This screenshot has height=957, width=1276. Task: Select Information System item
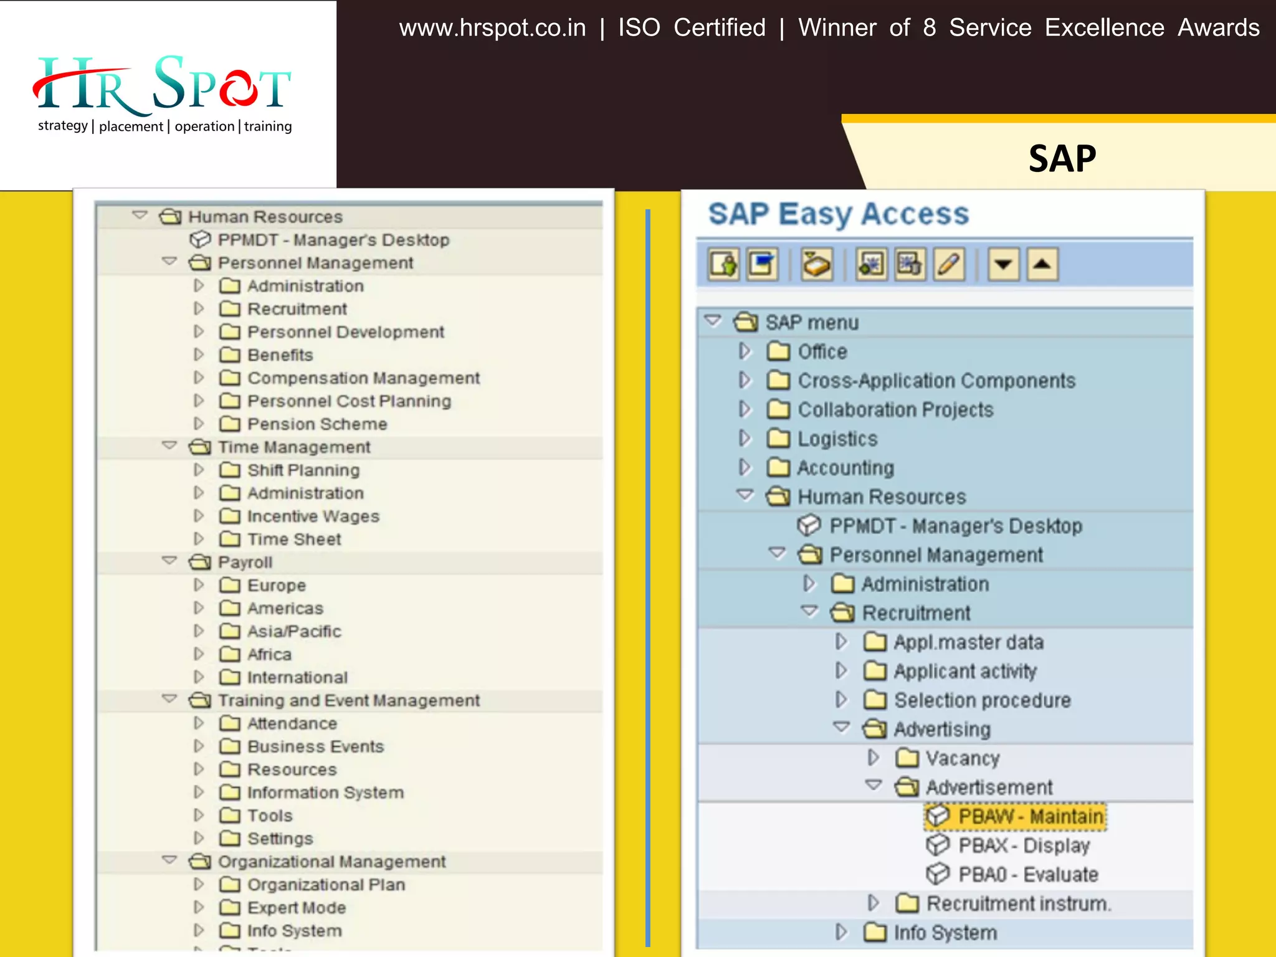tap(325, 793)
